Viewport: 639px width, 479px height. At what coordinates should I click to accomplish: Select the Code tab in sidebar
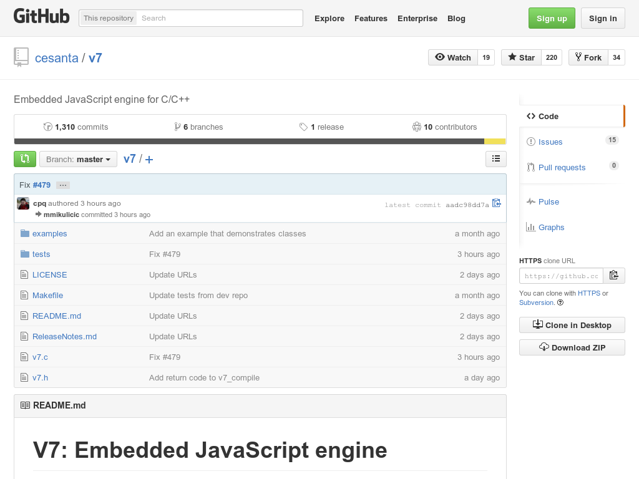point(572,116)
